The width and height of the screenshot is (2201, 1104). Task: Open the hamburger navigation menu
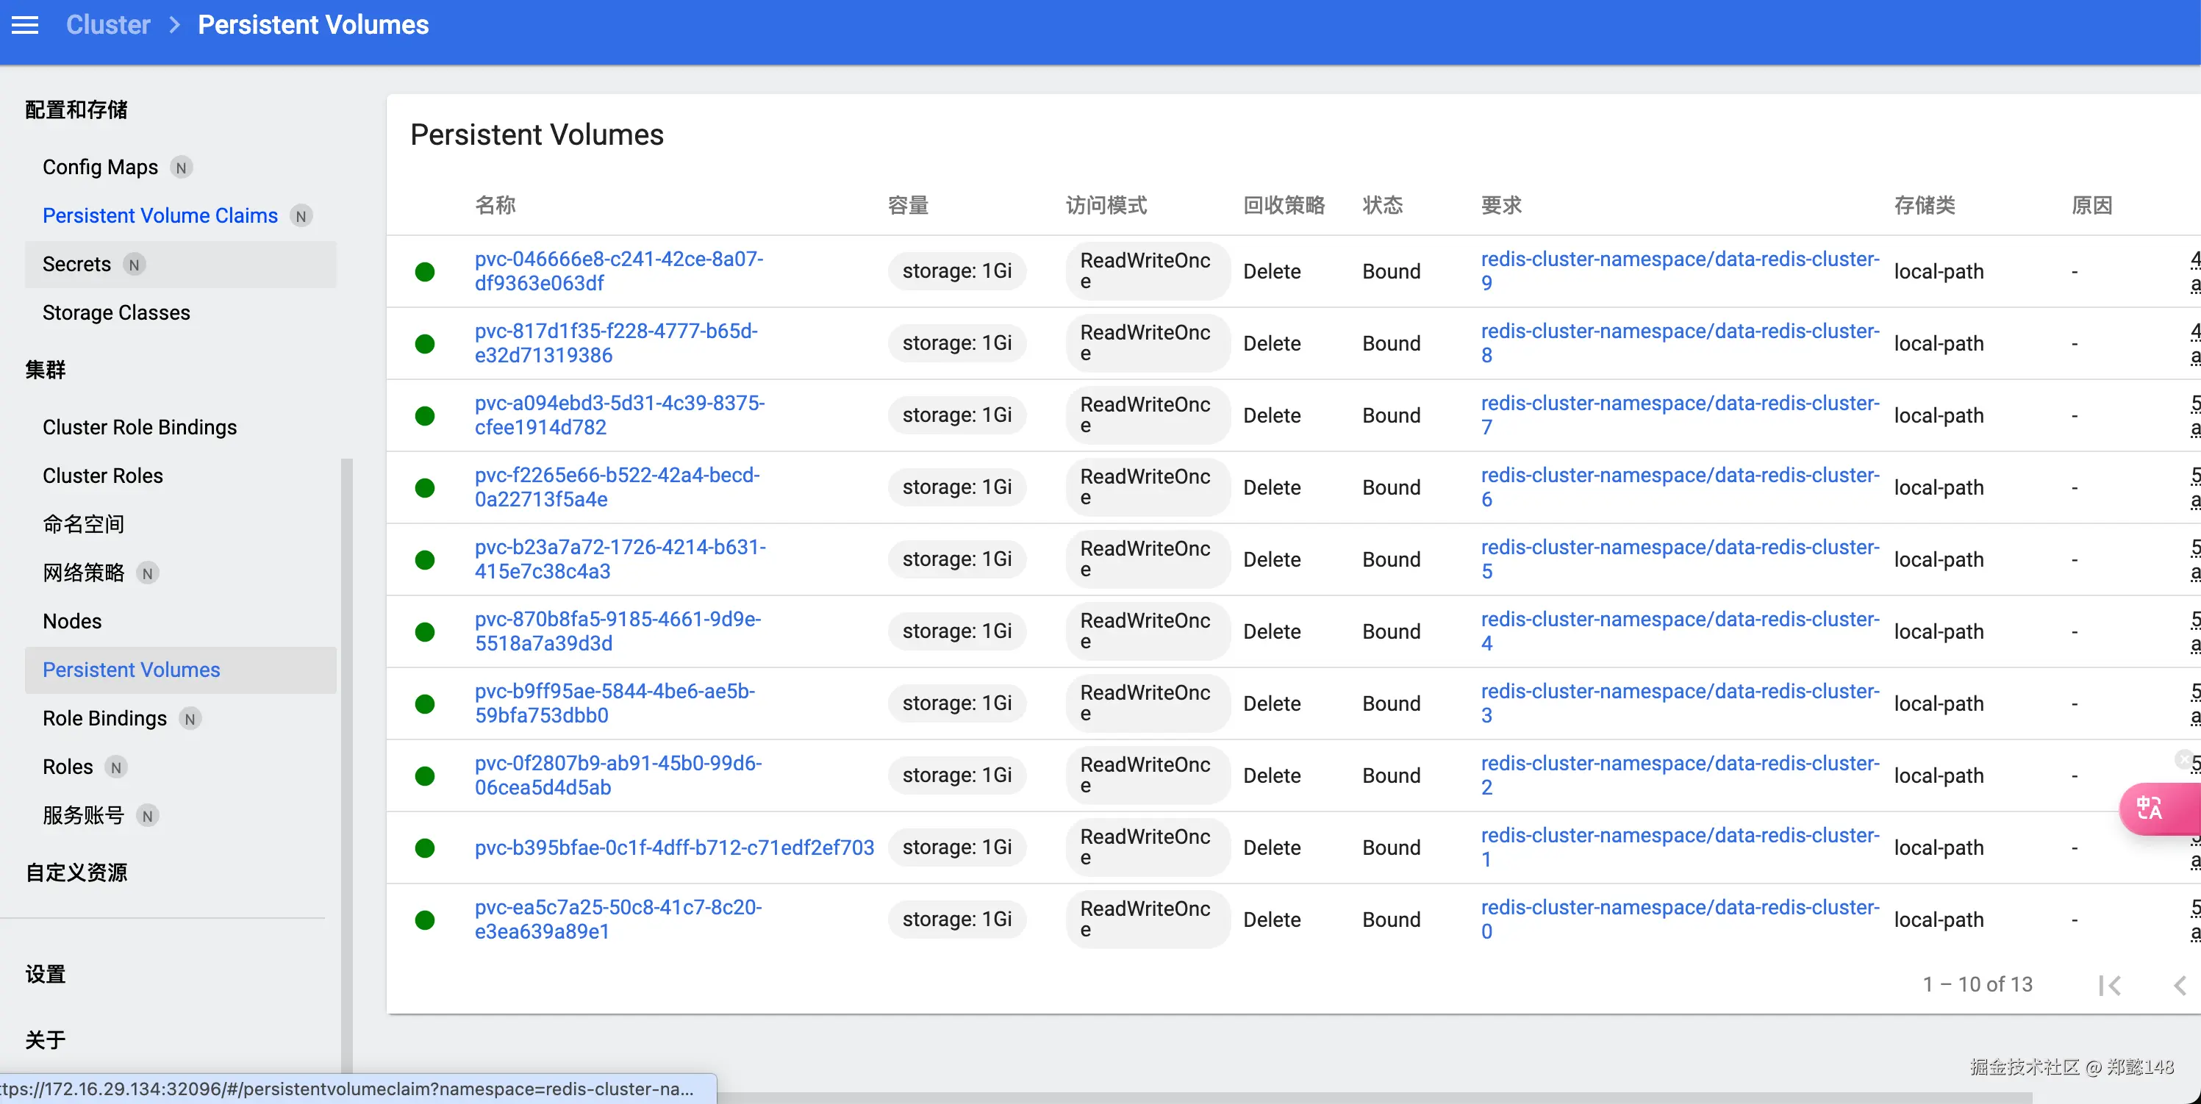click(25, 25)
